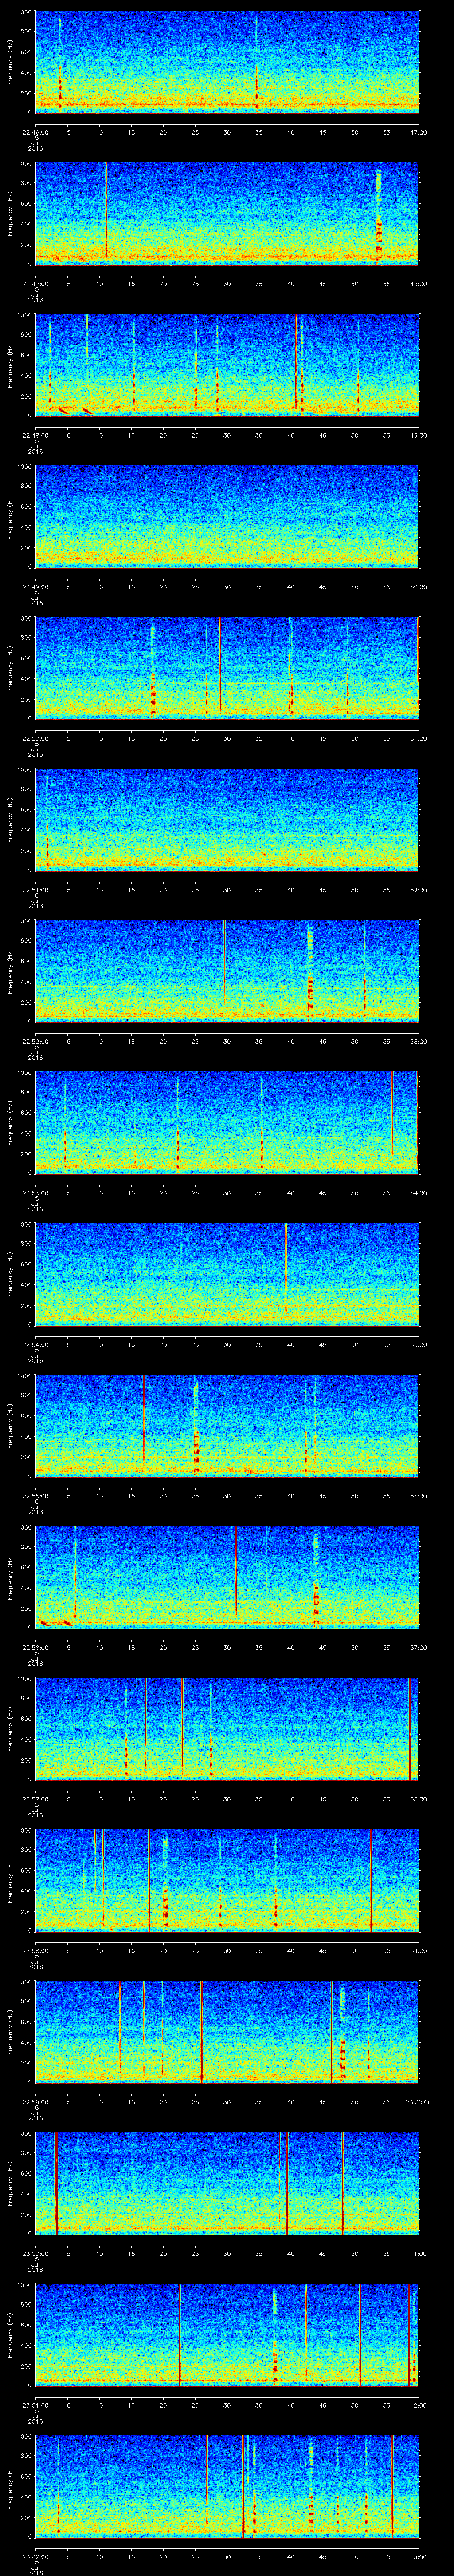Select the 22:57:00 time axis label

pos(35,1799)
